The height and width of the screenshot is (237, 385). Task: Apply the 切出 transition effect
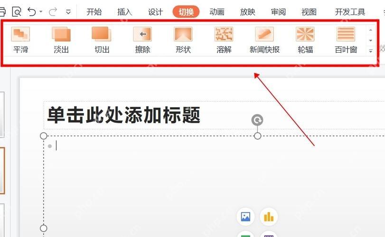[x=102, y=40]
